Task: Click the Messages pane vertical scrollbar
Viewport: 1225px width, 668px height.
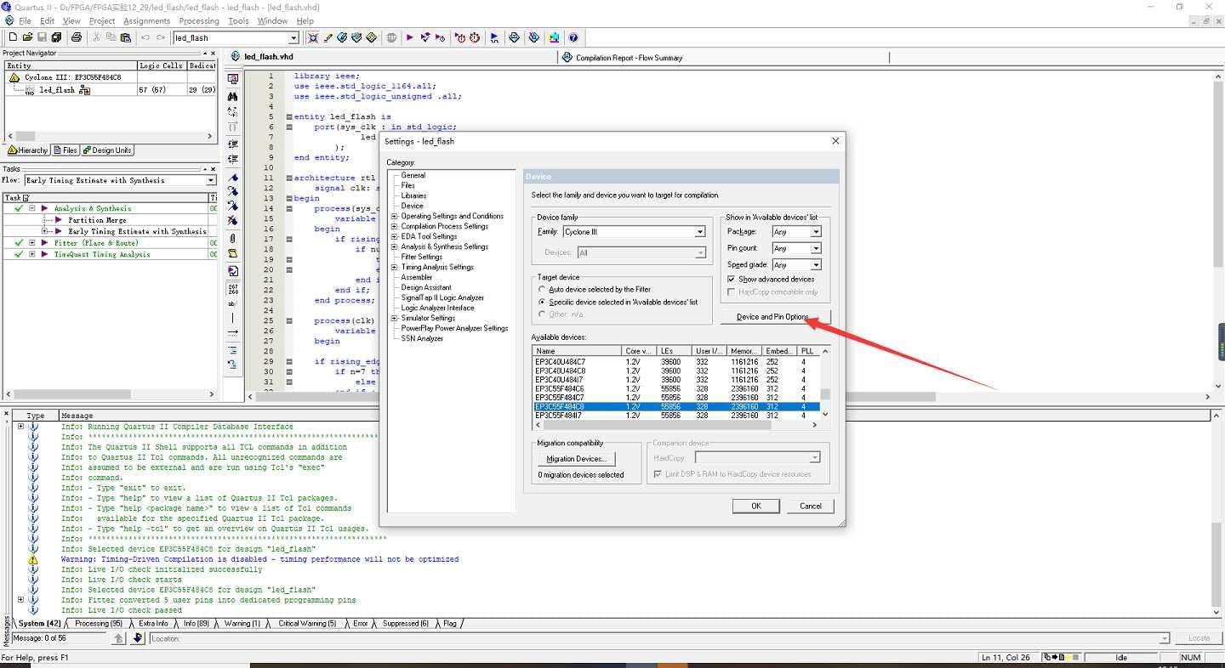Action: tap(1216, 513)
